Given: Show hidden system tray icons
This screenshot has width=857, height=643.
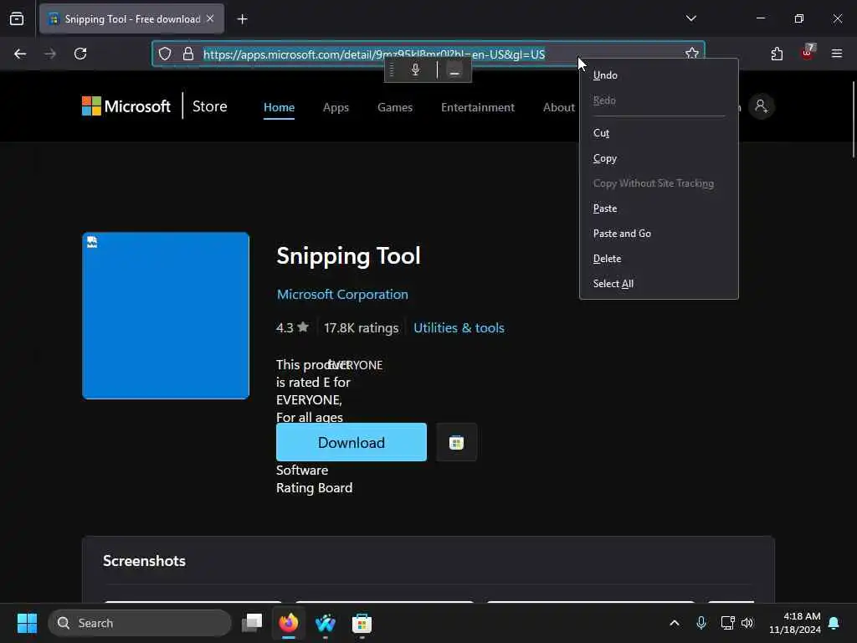Looking at the screenshot, I should pos(675,623).
